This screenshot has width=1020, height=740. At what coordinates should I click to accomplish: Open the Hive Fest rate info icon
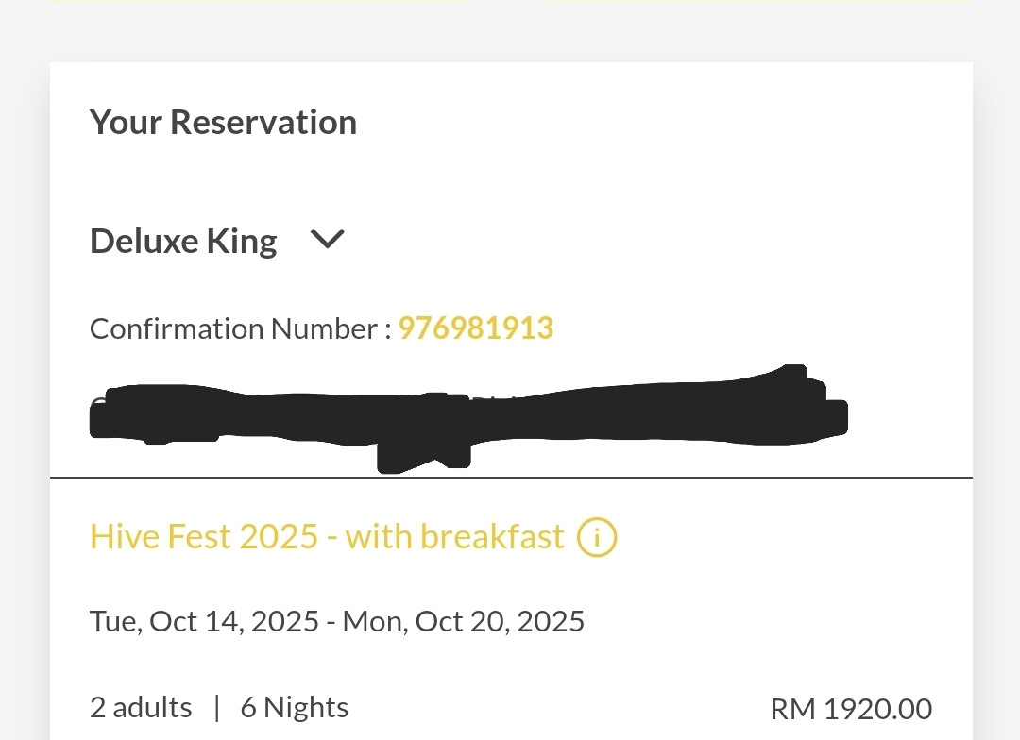point(597,537)
